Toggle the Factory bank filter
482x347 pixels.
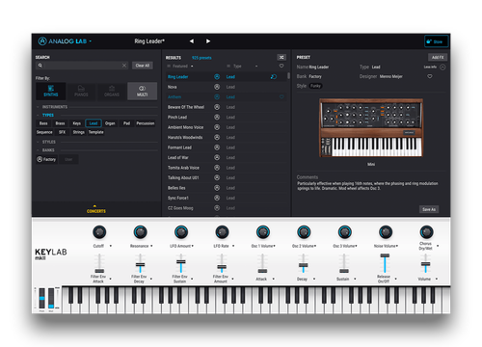pos(46,159)
